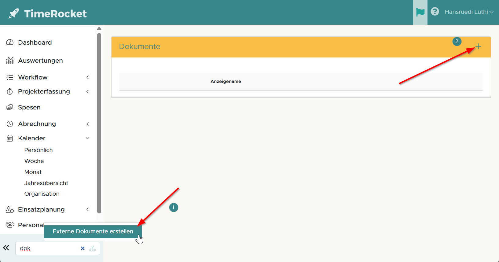The width and height of the screenshot is (499, 262).
Task: Open Auswertungen in the sidebar
Action: (x=40, y=61)
